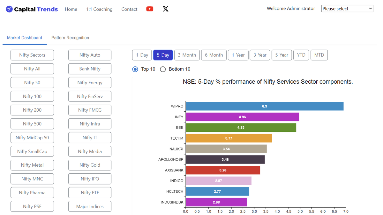Show Nifty Auto sector

point(90,55)
